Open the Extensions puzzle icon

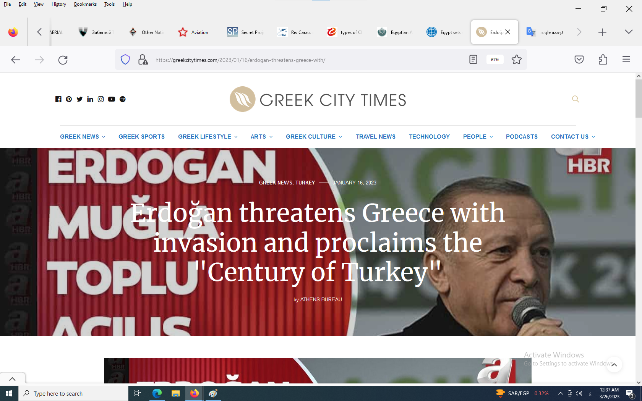pyautogui.click(x=603, y=60)
